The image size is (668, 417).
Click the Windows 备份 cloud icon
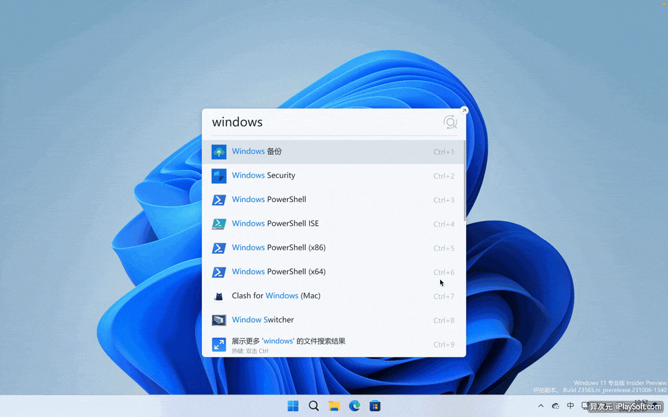pos(219,152)
